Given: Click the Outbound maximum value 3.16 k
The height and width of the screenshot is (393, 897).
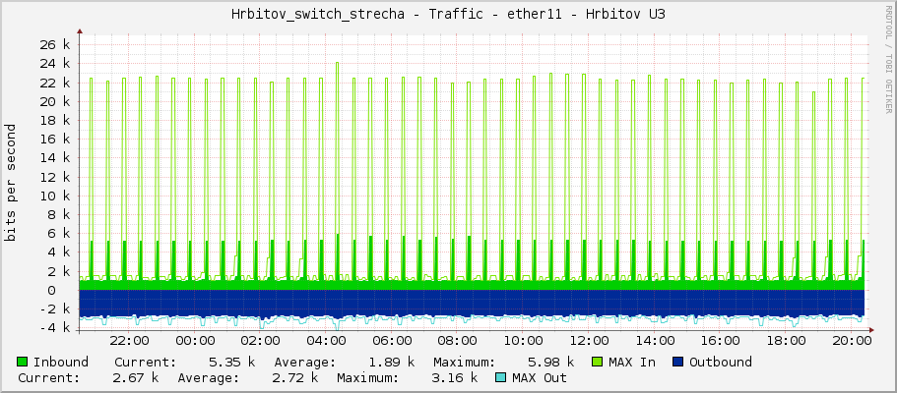Looking at the screenshot, I should coord(455,377).
